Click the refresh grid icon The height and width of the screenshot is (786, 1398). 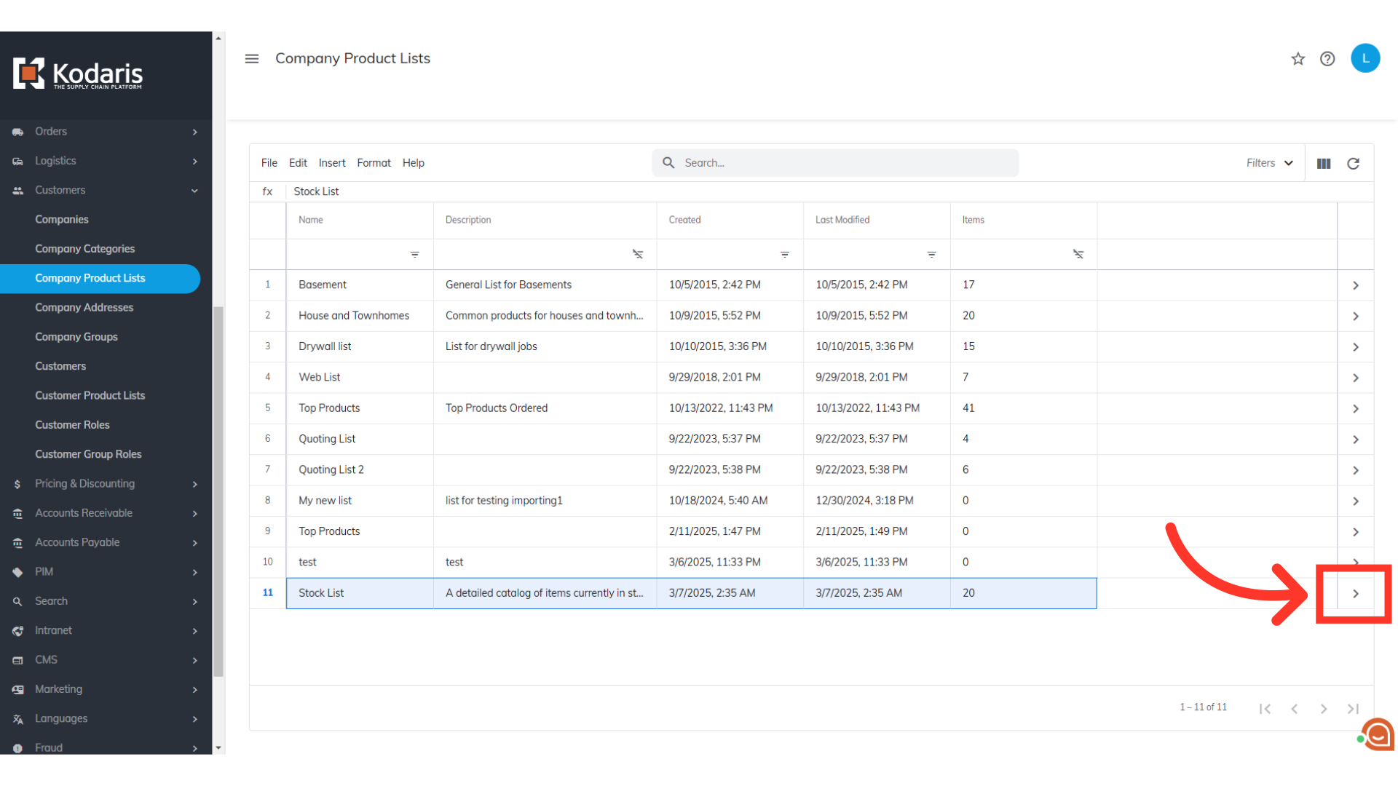tap(1353, 164)
